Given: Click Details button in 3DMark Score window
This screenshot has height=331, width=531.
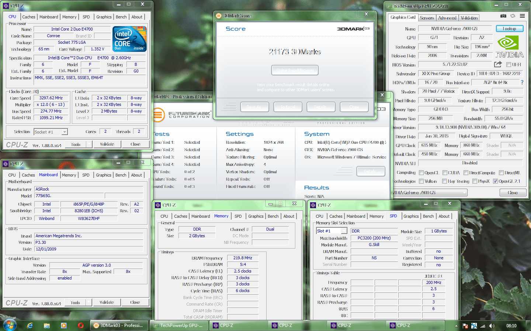Looking at the screenshot, I should click(x=321, y=107).
